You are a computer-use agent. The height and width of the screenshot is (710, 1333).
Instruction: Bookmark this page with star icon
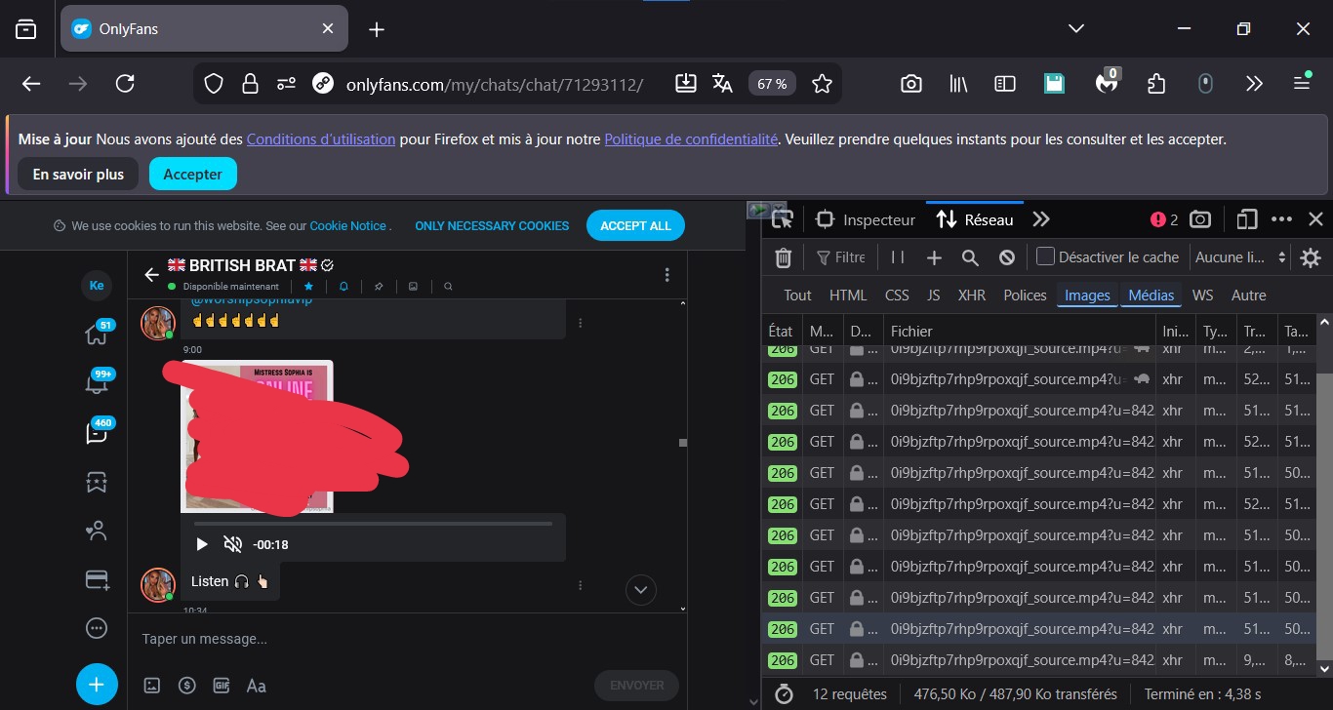[822, 84]
